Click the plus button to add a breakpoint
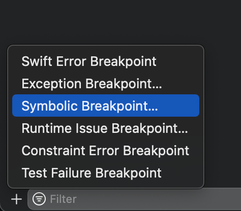This screenshot has width=241, height=211. point(16,199)
